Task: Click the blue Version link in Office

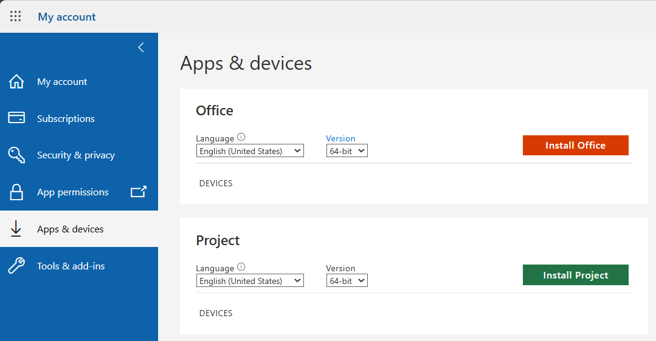Action: [x=340, y=138]
